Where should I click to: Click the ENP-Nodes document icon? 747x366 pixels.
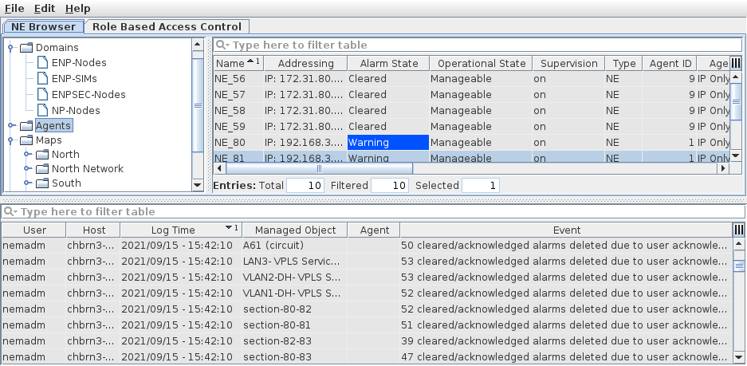tap(43, 63)
